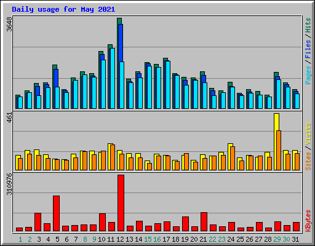The height and width of the screenshot is (246, 315).
Task: Click day 19 on the x-axis
Action: [185, 239]
